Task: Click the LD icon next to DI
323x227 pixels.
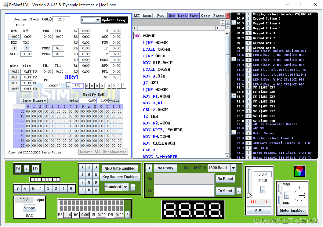Action: (x=36, y=168)
